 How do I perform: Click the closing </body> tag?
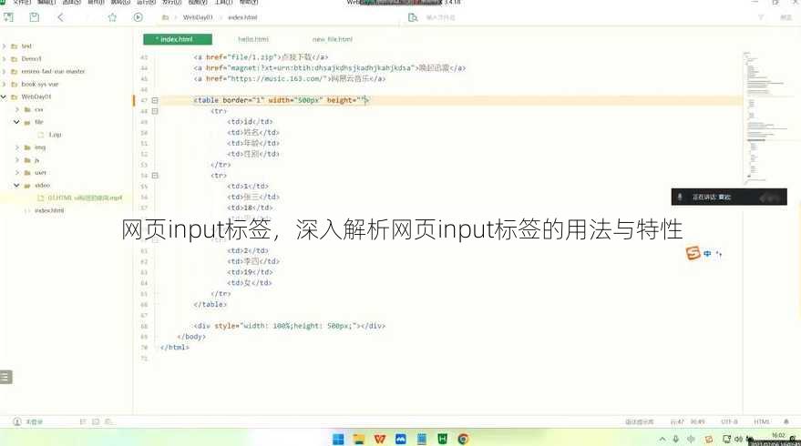[191, 337]
